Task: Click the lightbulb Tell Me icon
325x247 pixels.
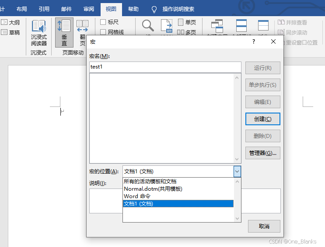Action: 154,9
